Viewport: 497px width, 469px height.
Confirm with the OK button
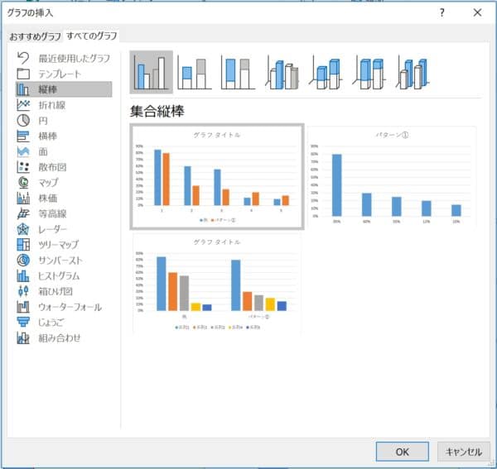[x=403, y=452]
